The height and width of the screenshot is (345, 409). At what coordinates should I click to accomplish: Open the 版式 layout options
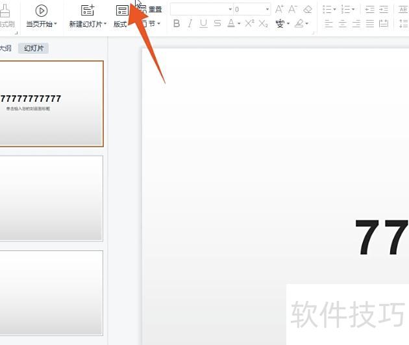pyautogui.click(x=121, y=16)
